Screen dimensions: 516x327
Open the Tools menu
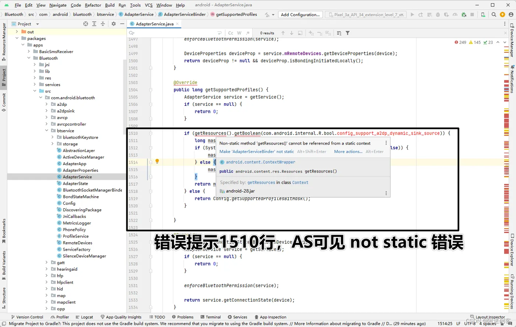tap(135, 5)
